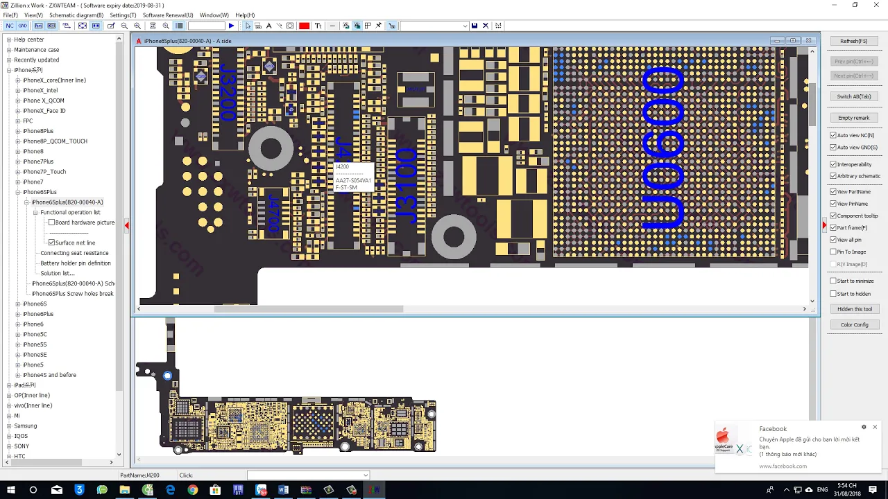
Task: Open File Explorer from taskbar
Action: click(x=125, y=490)
